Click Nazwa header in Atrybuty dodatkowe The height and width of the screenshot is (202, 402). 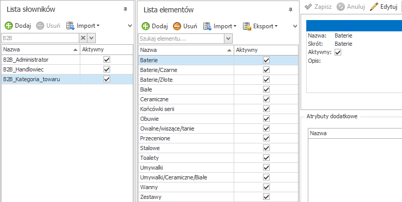(355, 134)
